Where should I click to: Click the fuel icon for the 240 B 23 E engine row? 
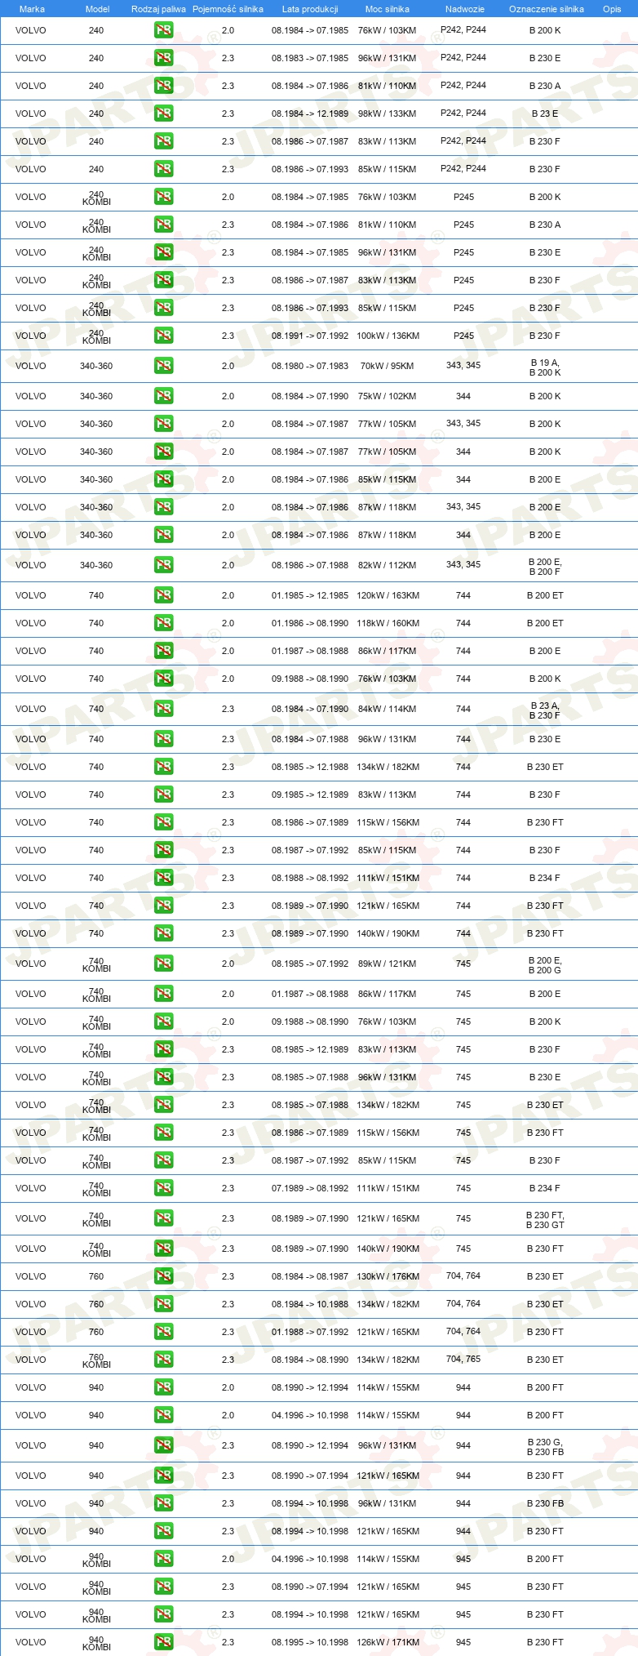[x=163, y=114]
